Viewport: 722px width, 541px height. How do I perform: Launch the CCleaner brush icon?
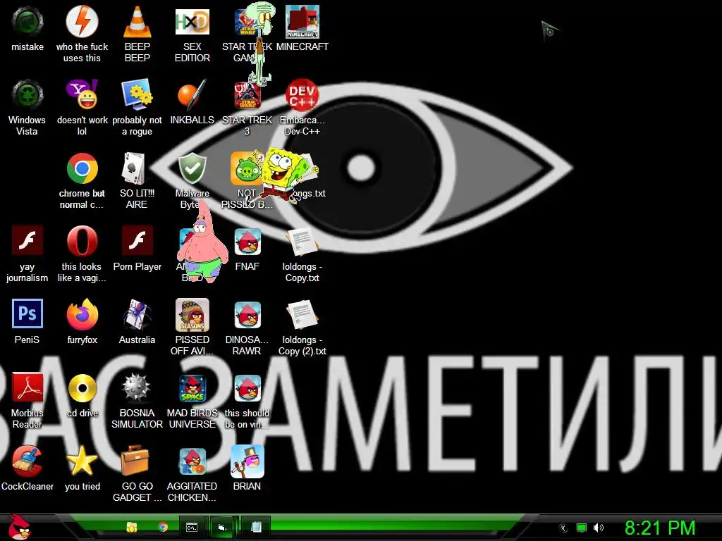point(27,461)
